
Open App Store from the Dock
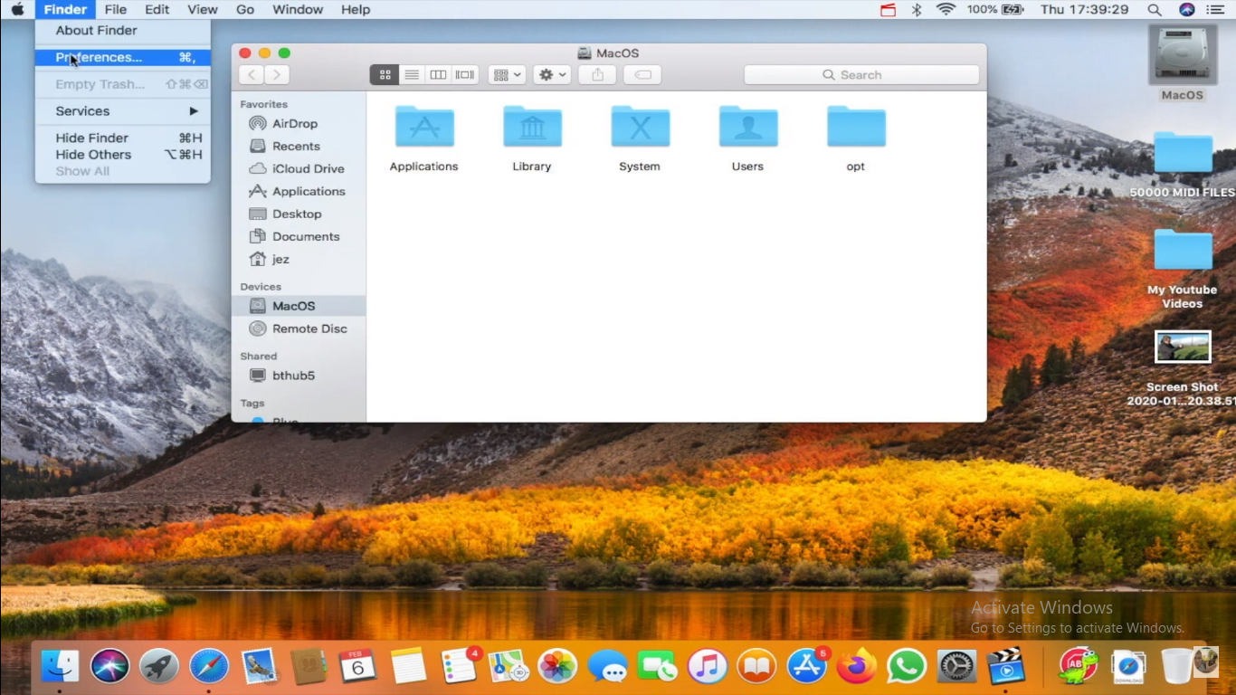point(807,667)
